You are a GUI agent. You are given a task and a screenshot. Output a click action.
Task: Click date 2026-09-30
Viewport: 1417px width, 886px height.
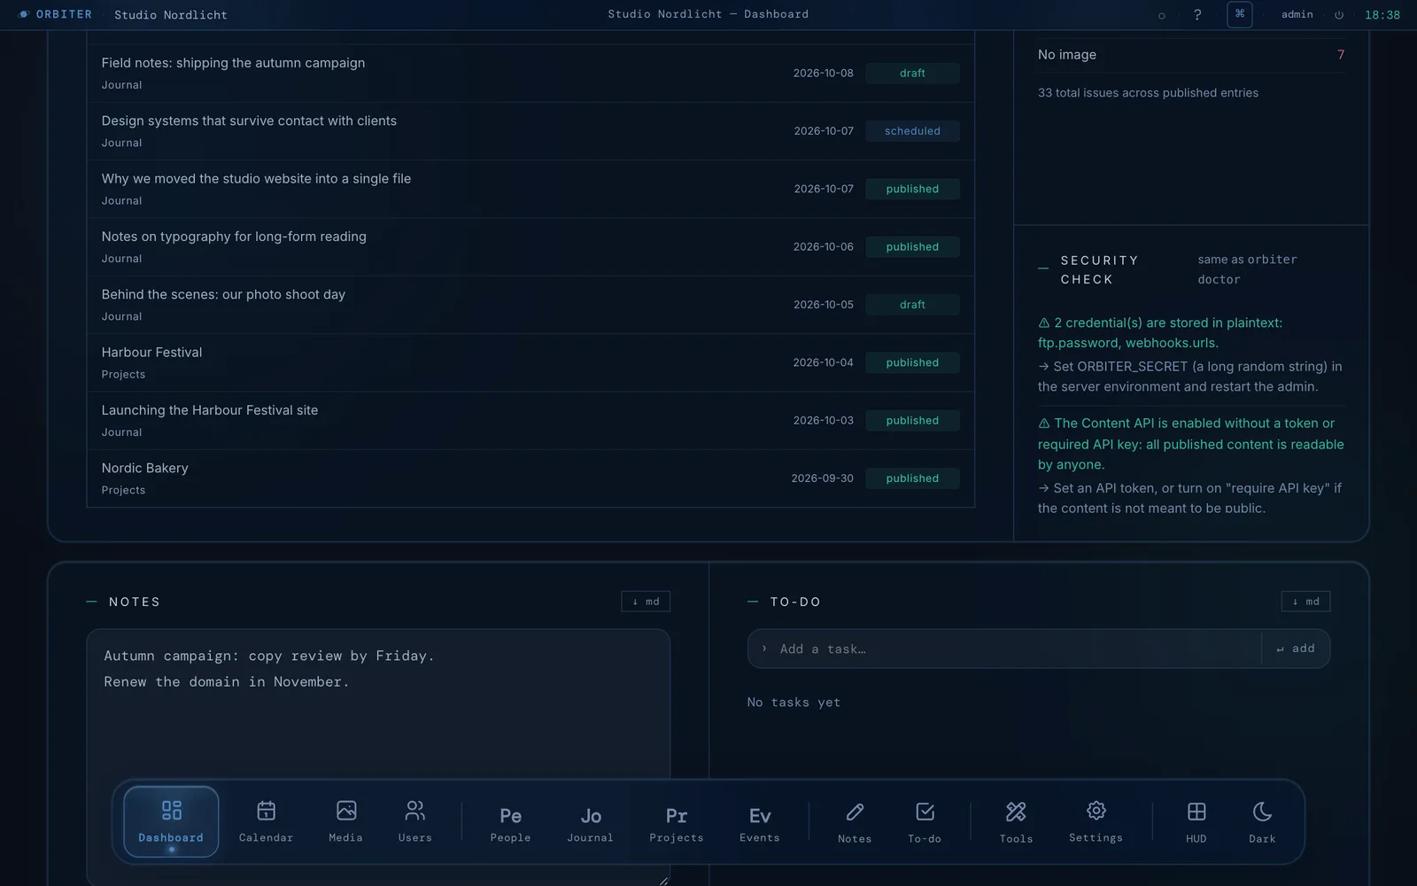(823, 478)
